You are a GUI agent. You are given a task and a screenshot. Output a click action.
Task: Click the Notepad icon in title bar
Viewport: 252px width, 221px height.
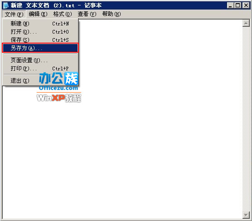click(x=6, y=5)
